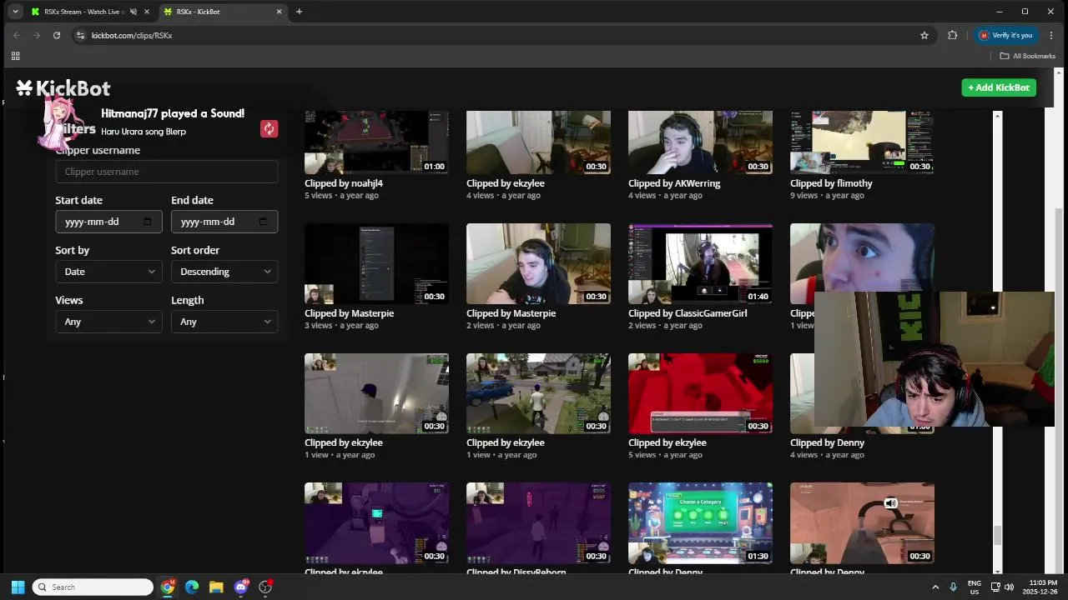This screenshot has width=1068, height=600.
Task: Click the Clipped by AKWerring title
Action: pos(674,183)
